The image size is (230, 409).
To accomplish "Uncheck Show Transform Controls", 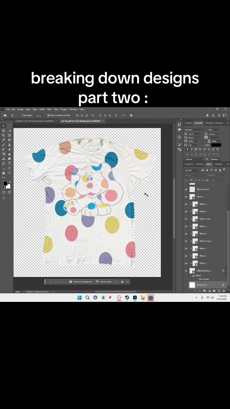I will click(49, 115).
